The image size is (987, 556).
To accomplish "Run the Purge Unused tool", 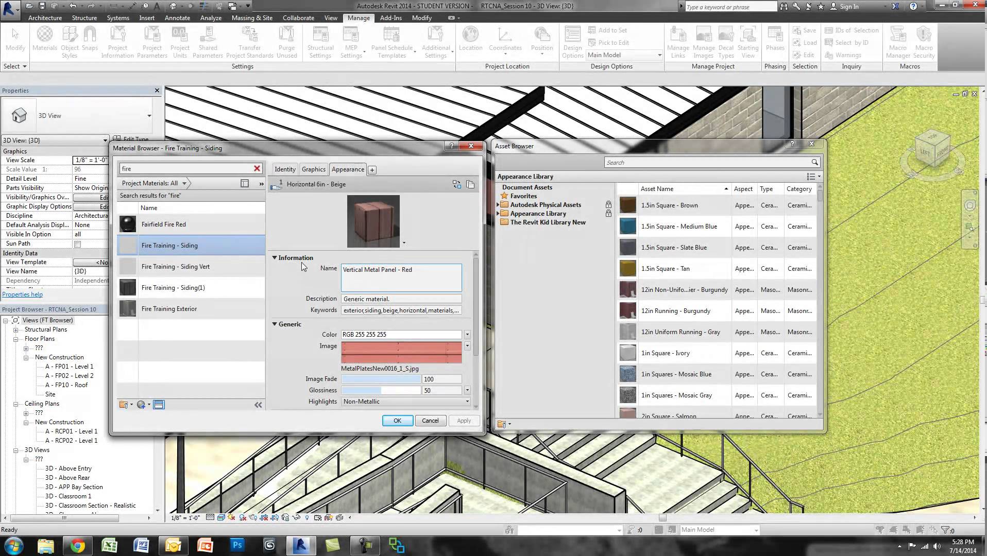I will [287, 42].
